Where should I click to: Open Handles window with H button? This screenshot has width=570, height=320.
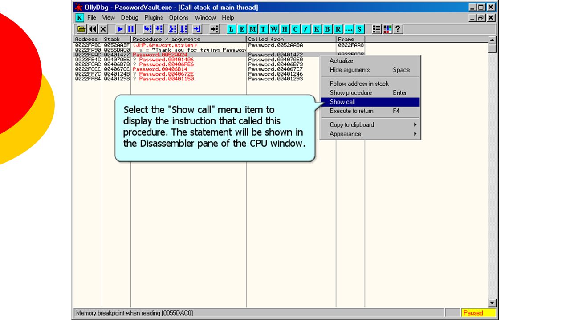[285, 29]
